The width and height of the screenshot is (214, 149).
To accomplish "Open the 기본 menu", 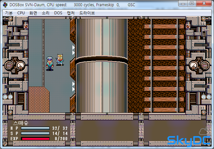I will 9,13.
